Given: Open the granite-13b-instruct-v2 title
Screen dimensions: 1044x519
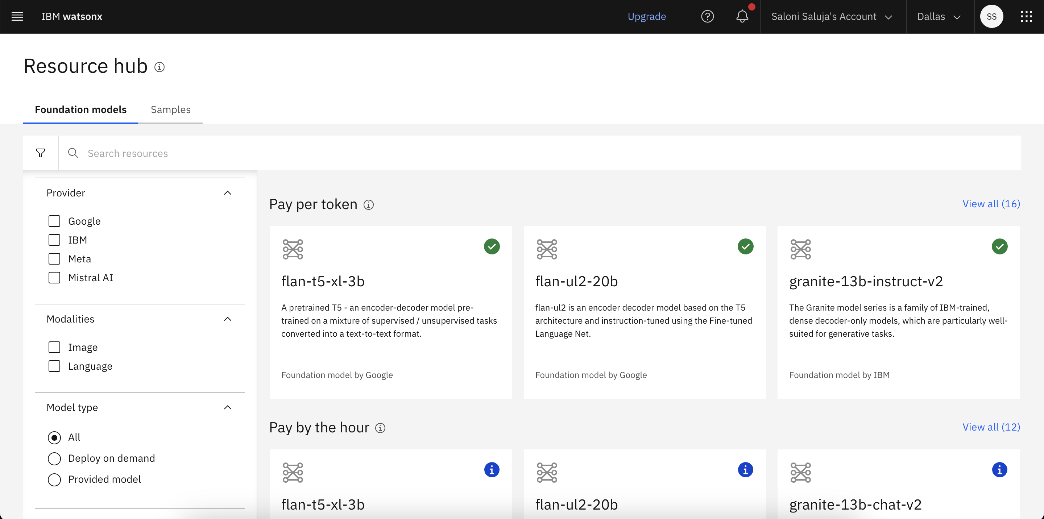Looking at the screenshot, I should 866,281.
